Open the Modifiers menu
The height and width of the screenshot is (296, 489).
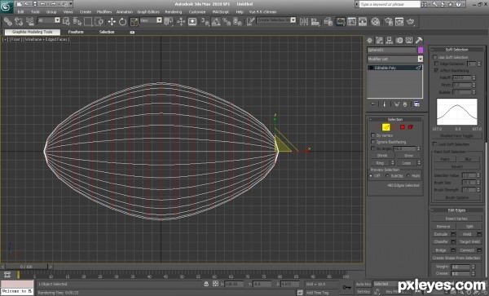tap(104, 12)
